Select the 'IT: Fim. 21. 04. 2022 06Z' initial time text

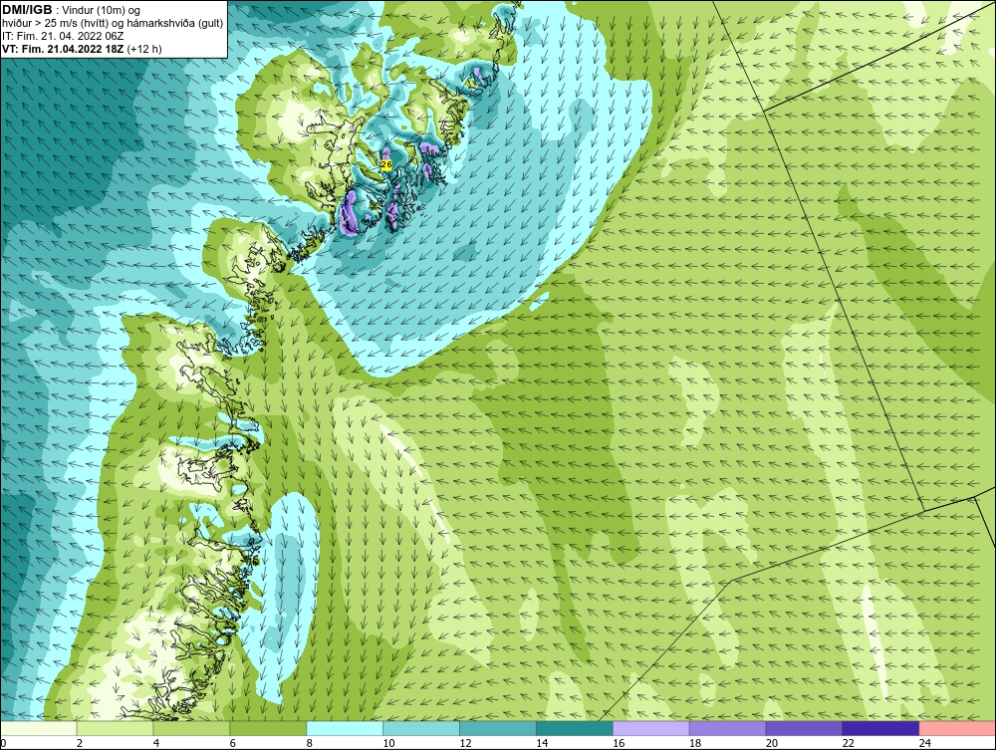pos(62,36)
